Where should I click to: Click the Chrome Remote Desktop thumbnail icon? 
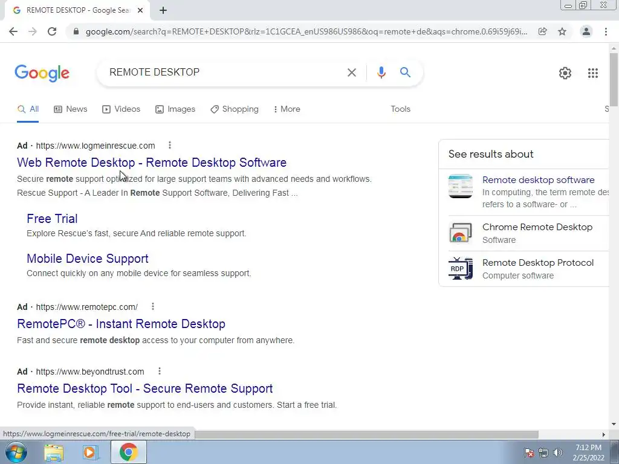(x=460, y=233)
